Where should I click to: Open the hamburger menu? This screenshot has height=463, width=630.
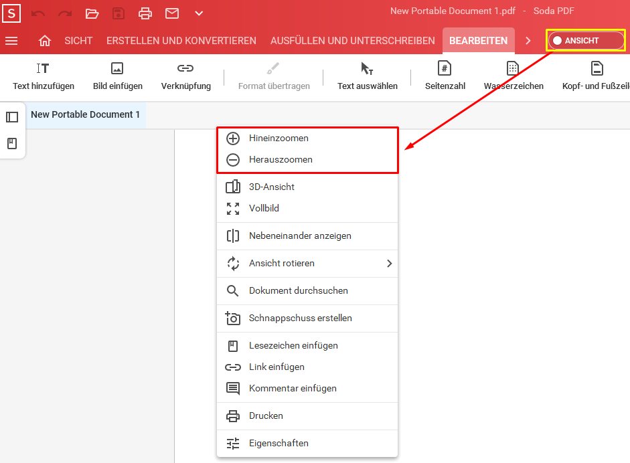click(11, 40)
